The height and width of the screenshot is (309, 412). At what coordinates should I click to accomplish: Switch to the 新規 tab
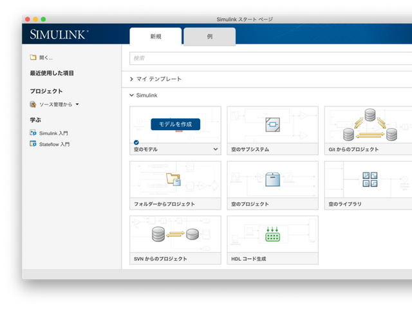point(156,37)
